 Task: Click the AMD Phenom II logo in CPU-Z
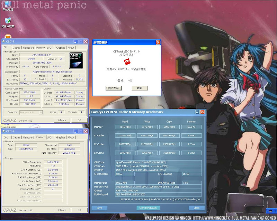[x=76, y=61]
